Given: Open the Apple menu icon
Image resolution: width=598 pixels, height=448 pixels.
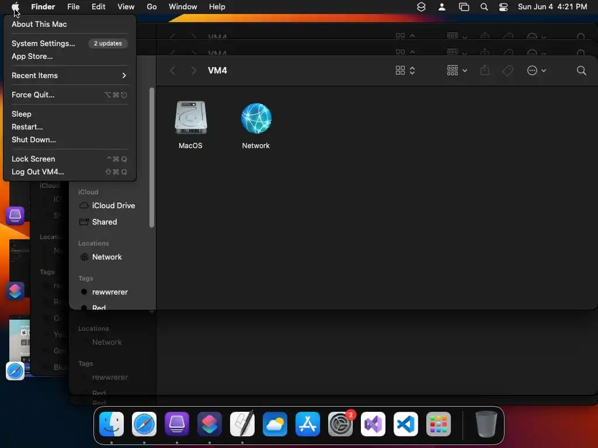Looking at the screenshot, I should [x=15, y=6].
